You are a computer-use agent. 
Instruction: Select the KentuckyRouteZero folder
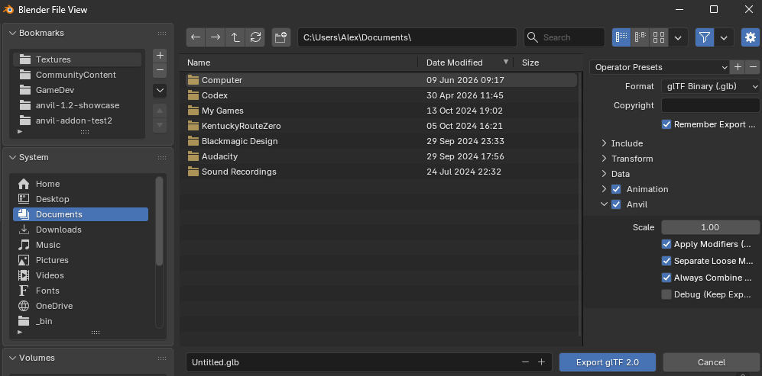[x=381, y=126]
